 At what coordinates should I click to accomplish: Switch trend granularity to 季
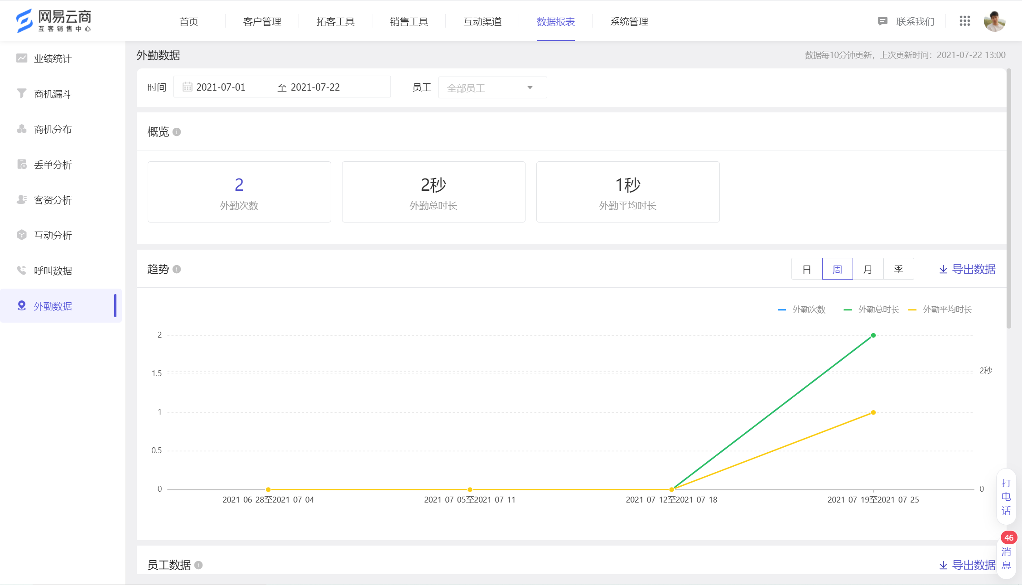[x=898, y=269]
